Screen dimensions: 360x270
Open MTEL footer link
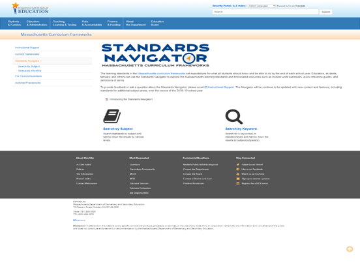[x=132, y=179]
